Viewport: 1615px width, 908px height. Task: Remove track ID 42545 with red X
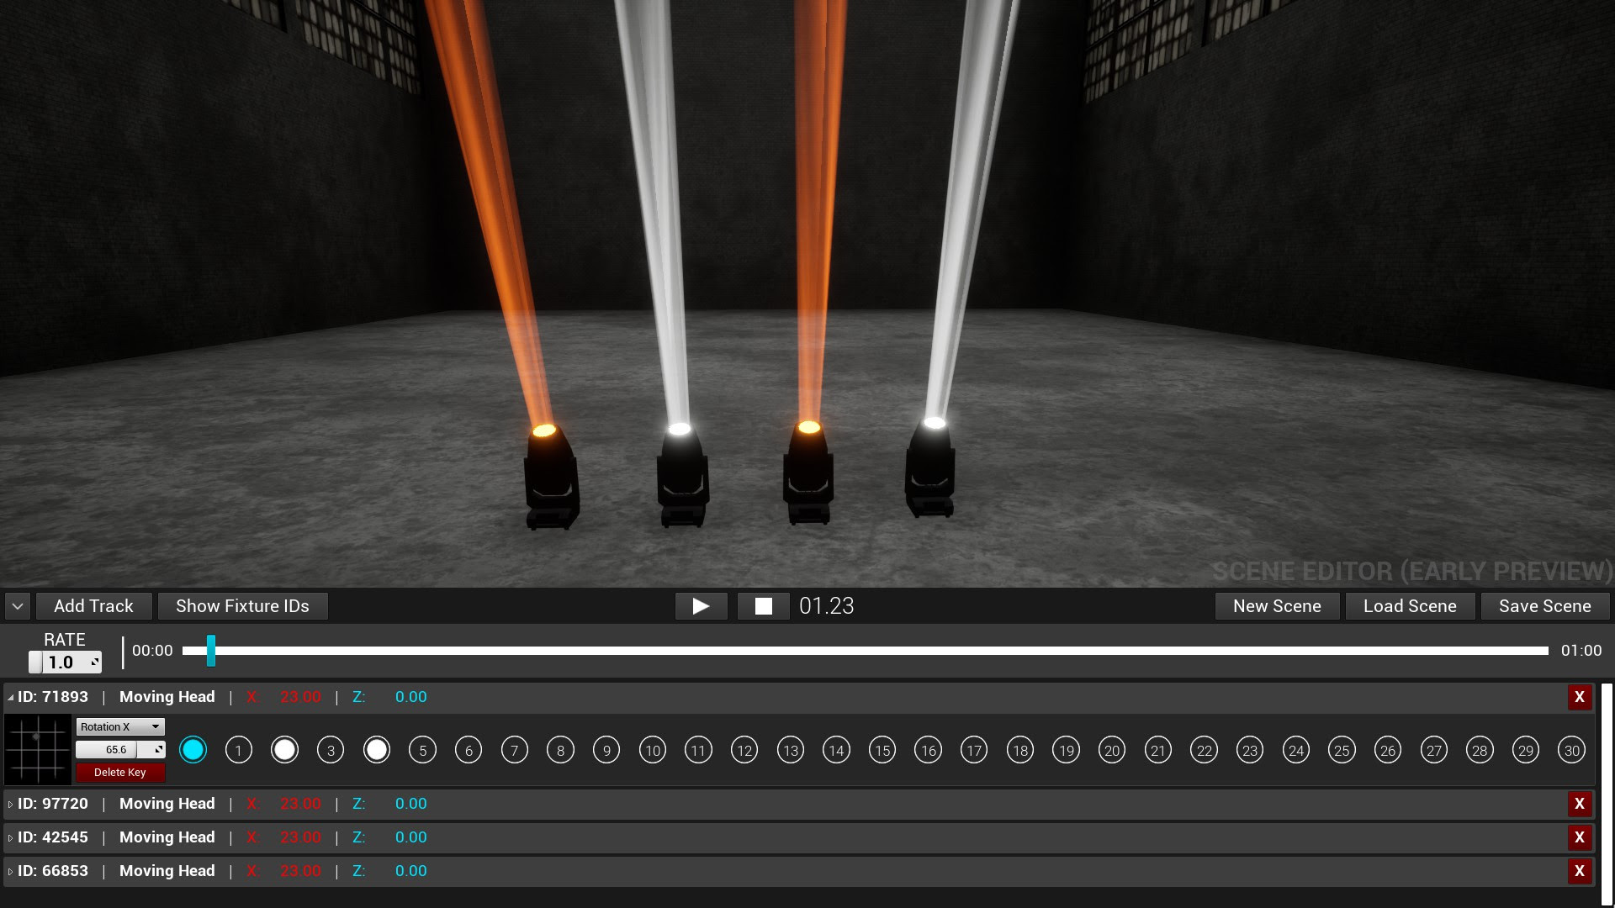[x=1579, y=837]
